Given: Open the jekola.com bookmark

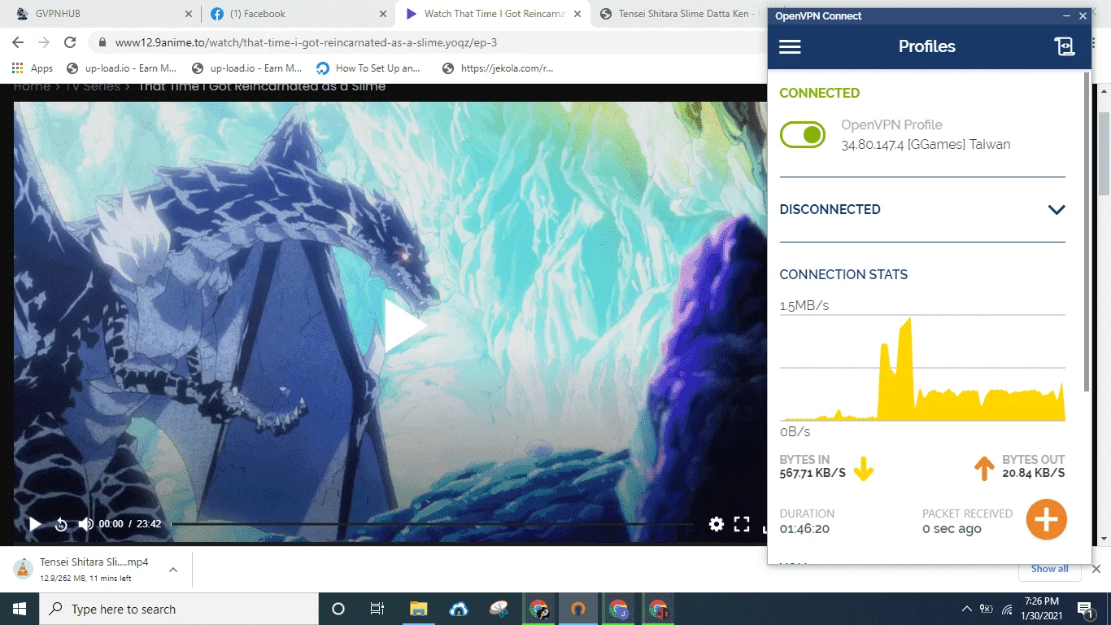Looking at the screenshot, I should click(x=498, y=68).
